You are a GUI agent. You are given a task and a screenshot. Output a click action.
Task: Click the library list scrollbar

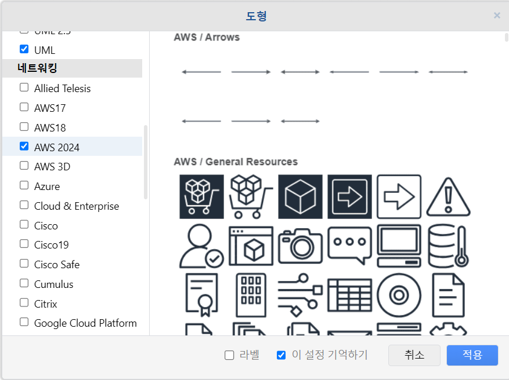pos(146,162)
